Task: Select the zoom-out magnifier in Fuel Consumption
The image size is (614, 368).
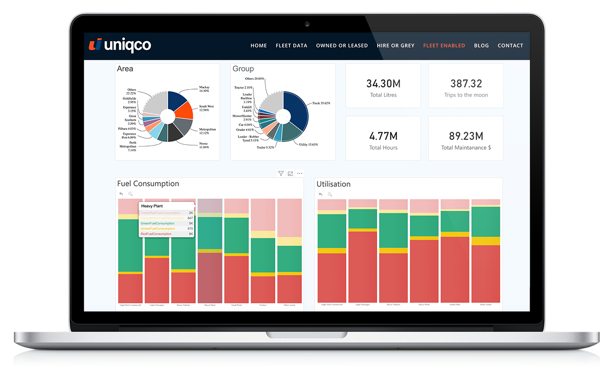Action: pyautogui.click(x=130, y=193)
